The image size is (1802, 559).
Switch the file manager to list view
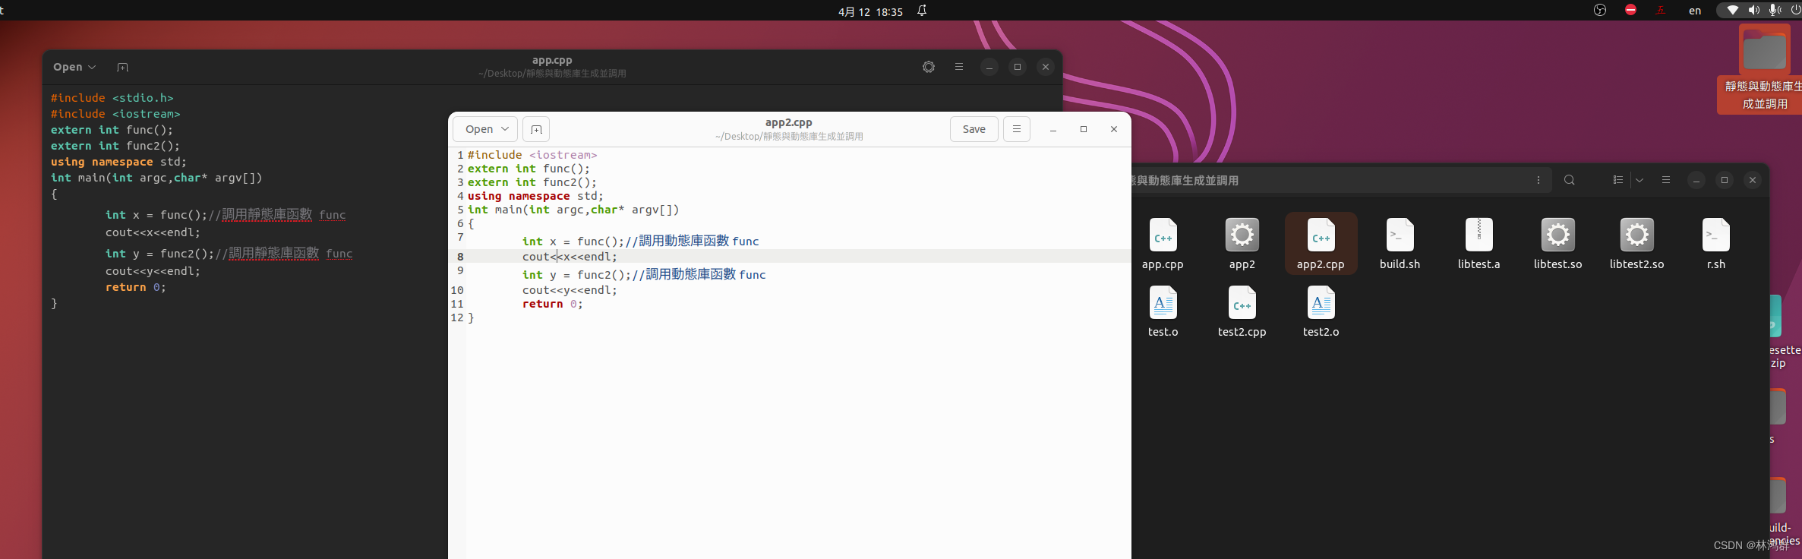click(1618, 180)
